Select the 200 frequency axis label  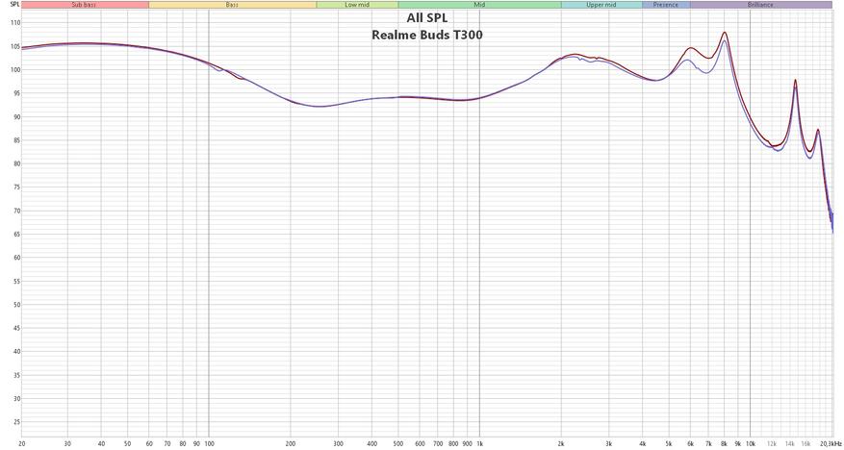point(291,444)
